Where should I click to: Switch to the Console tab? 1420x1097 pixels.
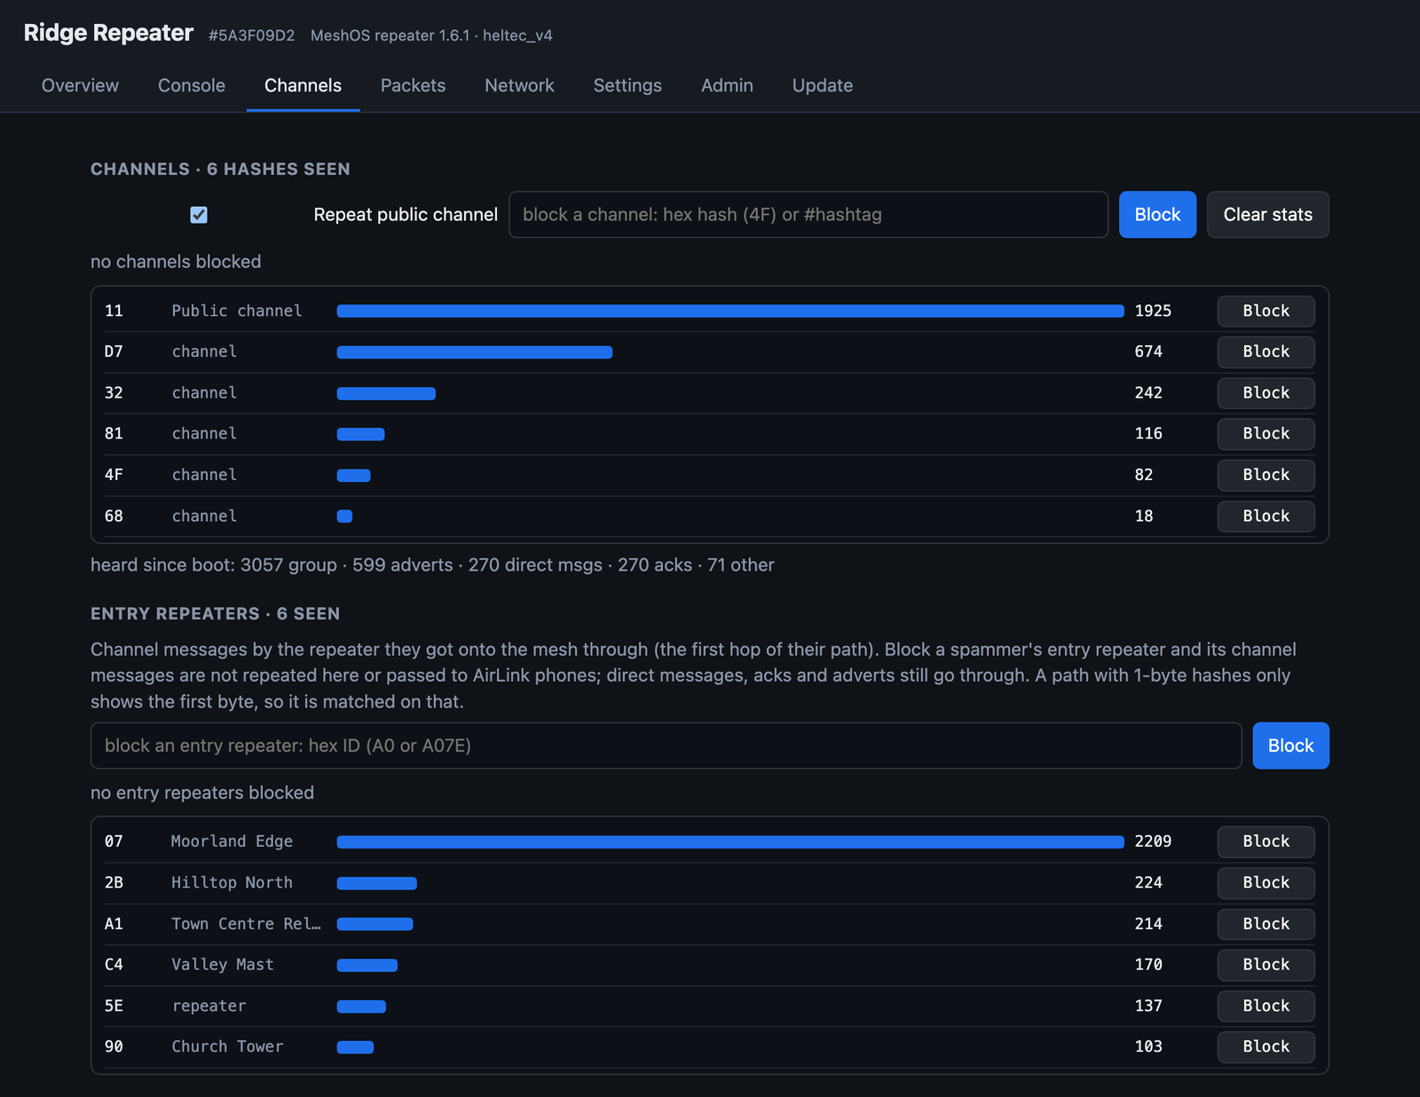click(192, 85)
